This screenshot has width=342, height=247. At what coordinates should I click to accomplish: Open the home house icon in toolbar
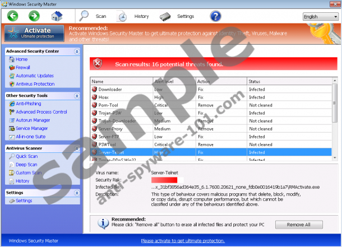(57, 16)
